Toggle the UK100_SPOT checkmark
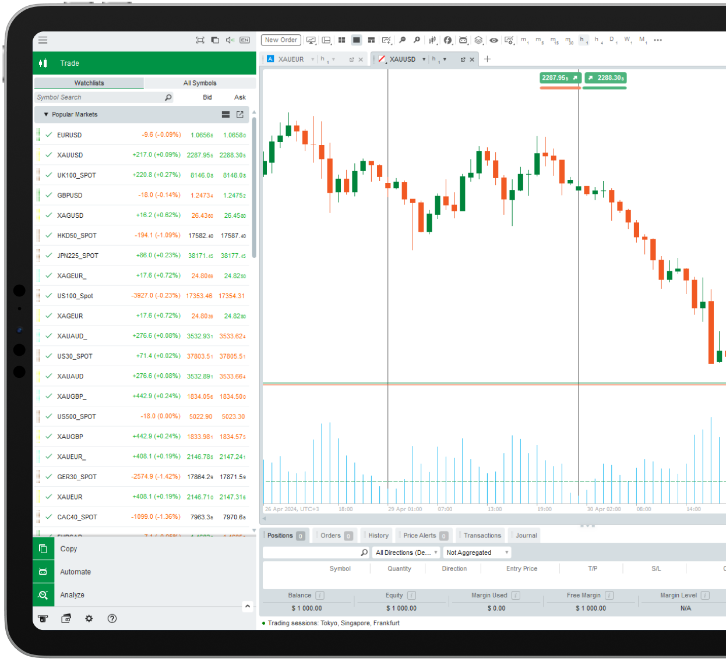The width and height of the screenshot is (726, 662). (49, 175)
